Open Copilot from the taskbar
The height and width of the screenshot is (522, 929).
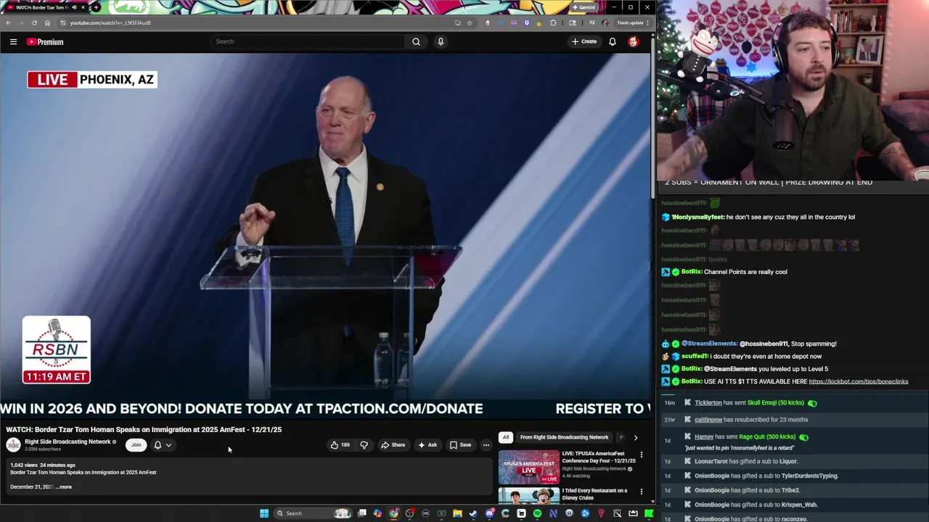377,513
